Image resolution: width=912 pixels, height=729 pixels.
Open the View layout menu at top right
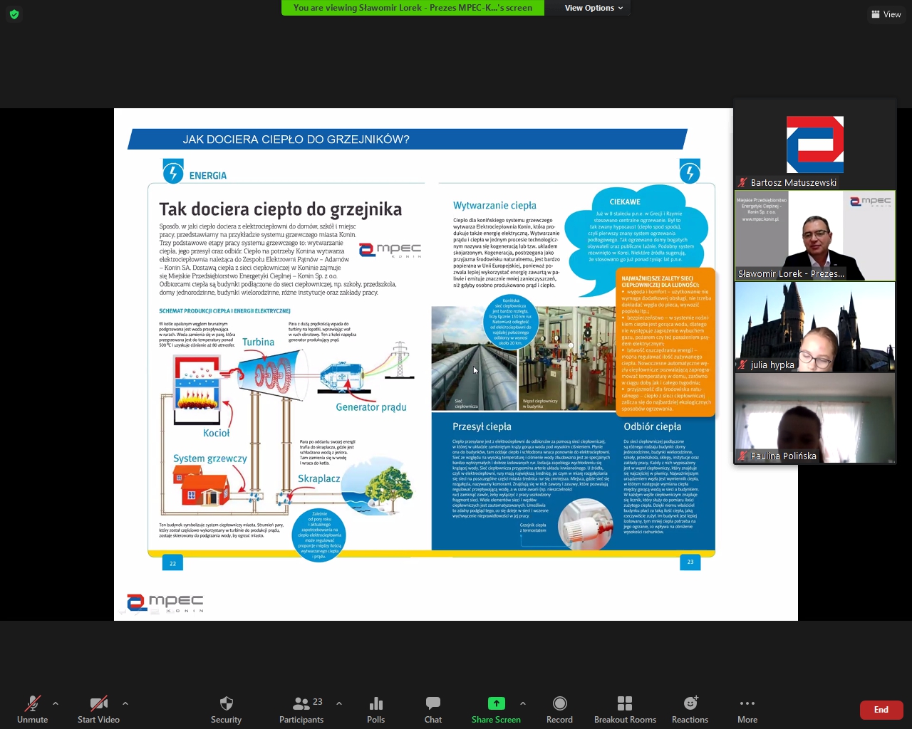(886, 14)
